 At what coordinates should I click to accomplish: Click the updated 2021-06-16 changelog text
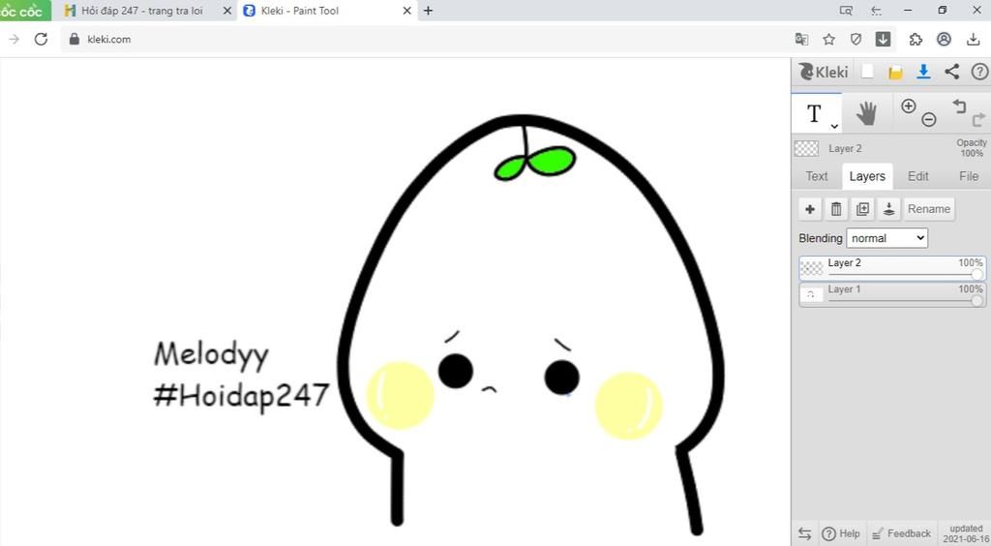click(966, 533)
